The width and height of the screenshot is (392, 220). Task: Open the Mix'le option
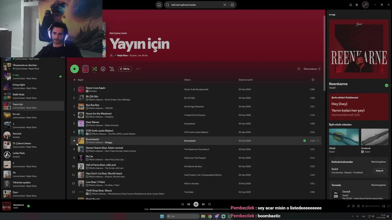point(125,69)
